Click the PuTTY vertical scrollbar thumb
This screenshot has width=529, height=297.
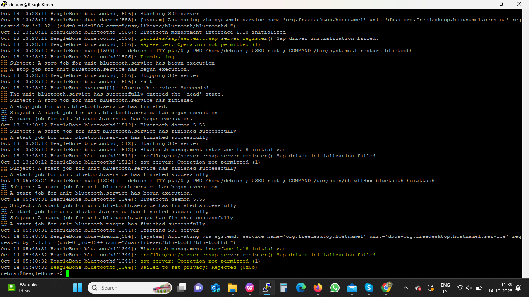pos(526,265)
